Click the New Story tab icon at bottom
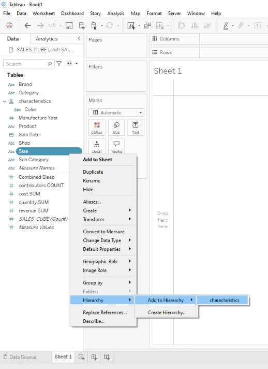This screenshot has width=268, height=369. (107, 357)
